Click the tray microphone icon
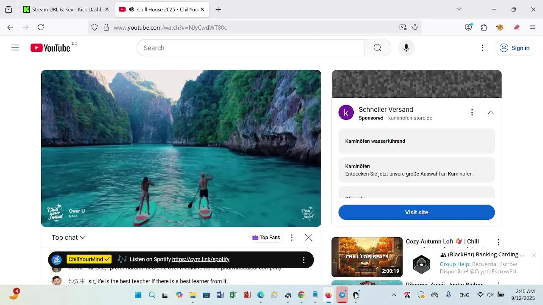Image resolution: width=543 pixels, height=305 pixels. tap(448, 295)
